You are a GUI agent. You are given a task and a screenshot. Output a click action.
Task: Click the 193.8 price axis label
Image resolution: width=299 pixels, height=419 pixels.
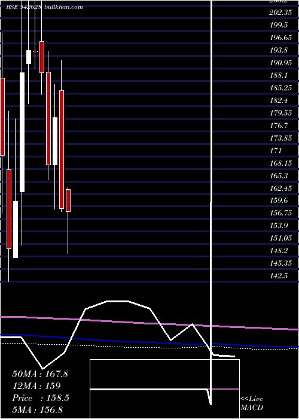pos(279,50)
